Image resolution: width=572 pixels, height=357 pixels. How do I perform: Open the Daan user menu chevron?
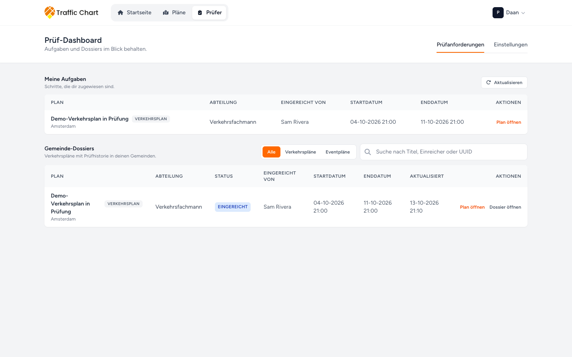(523, 13)
